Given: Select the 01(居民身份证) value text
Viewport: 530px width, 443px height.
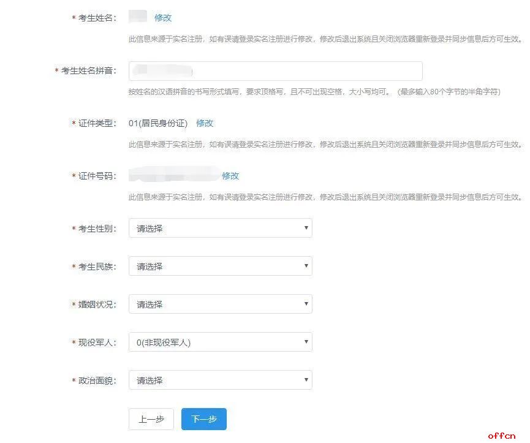Looking at the screenshot, I should pyautogui.click(x=158, y=123).
